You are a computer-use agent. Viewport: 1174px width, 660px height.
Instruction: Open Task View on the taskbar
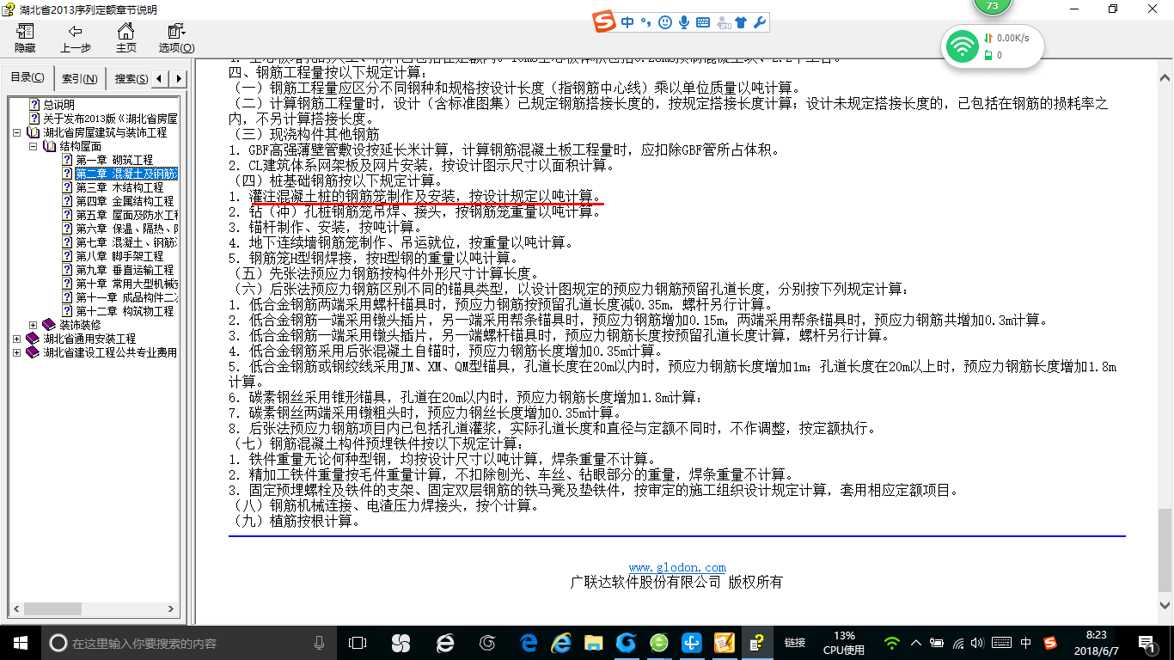click(358, 643)
